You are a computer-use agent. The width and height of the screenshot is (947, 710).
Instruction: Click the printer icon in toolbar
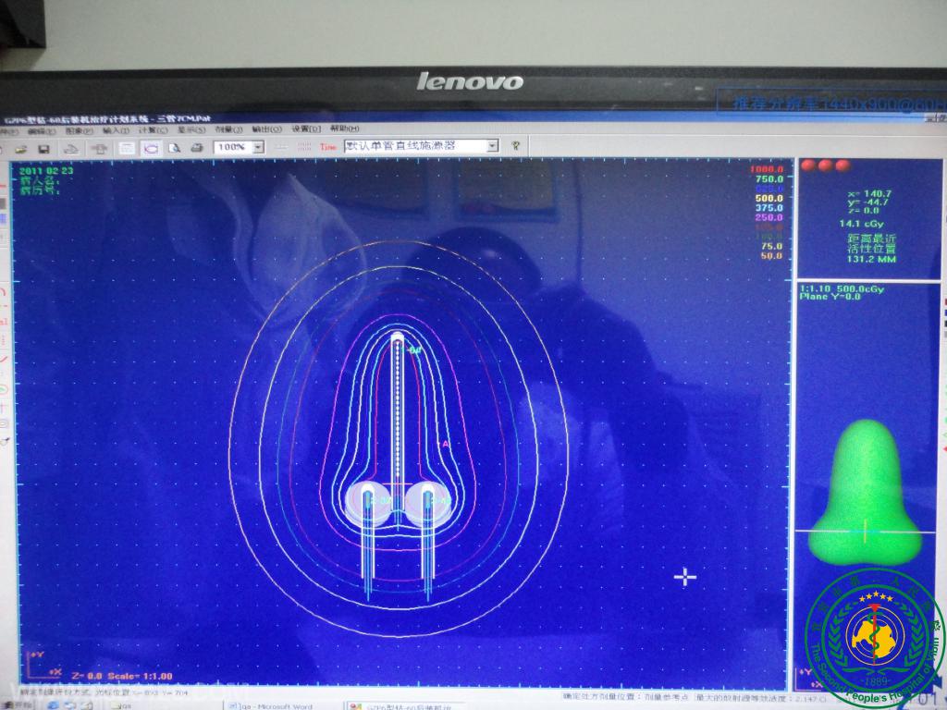196,147
